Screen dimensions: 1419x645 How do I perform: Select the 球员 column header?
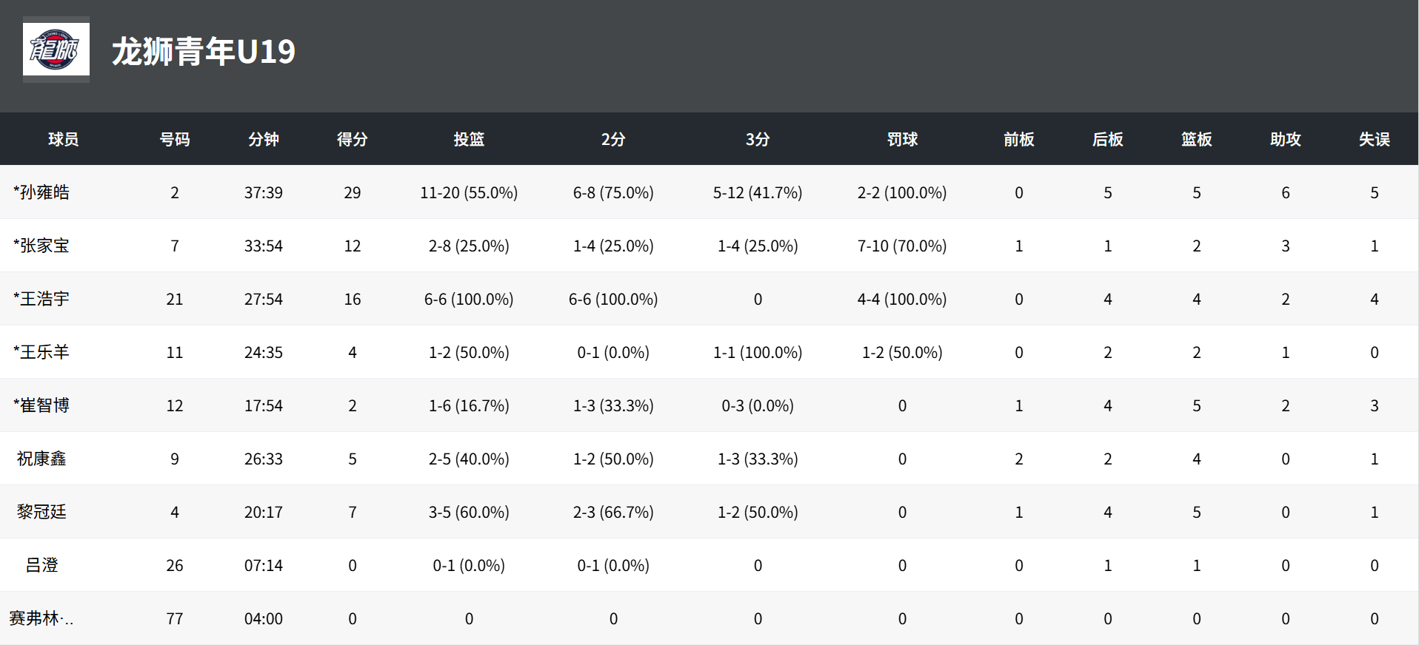(64, 139)
